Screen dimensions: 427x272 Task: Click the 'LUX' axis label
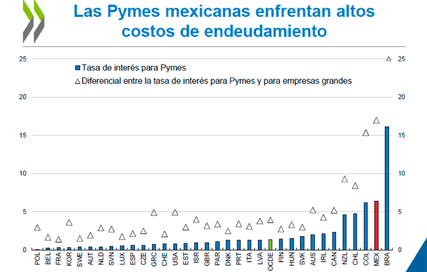(x=122, y=259)
